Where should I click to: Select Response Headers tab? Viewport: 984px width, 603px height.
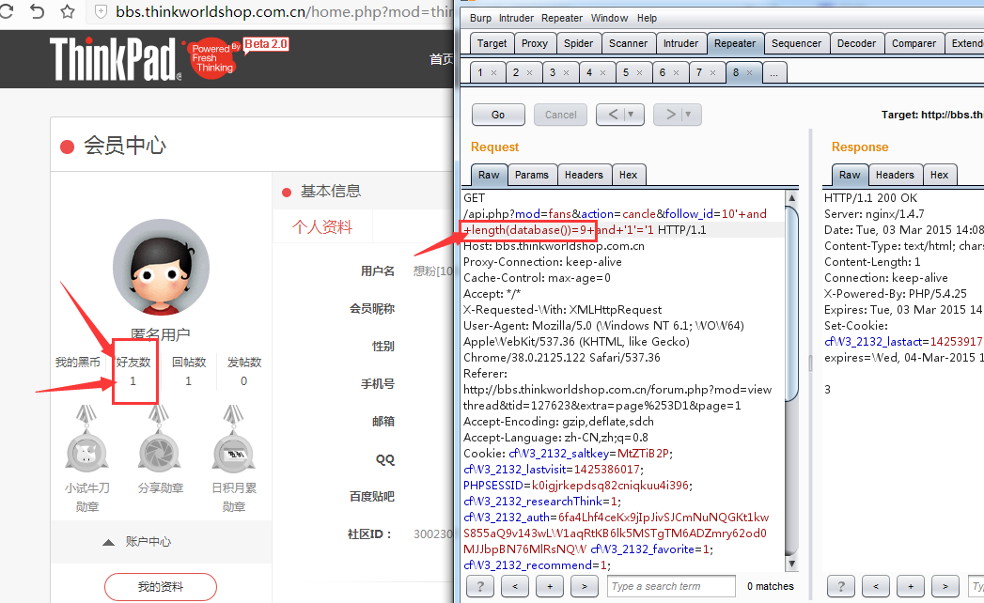(895, 175)
